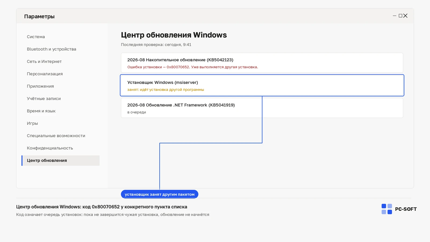
Task: Minimize the Параметры window
Action: pyautogui.click(x=395, y=16)
